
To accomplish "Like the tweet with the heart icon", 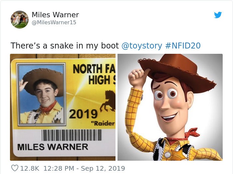I will [15, 168].
